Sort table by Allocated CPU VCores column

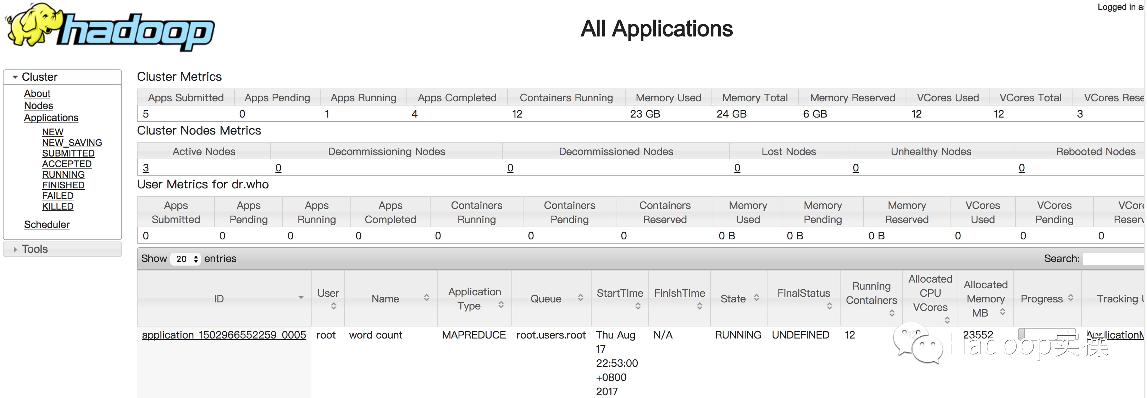point(930,299)
